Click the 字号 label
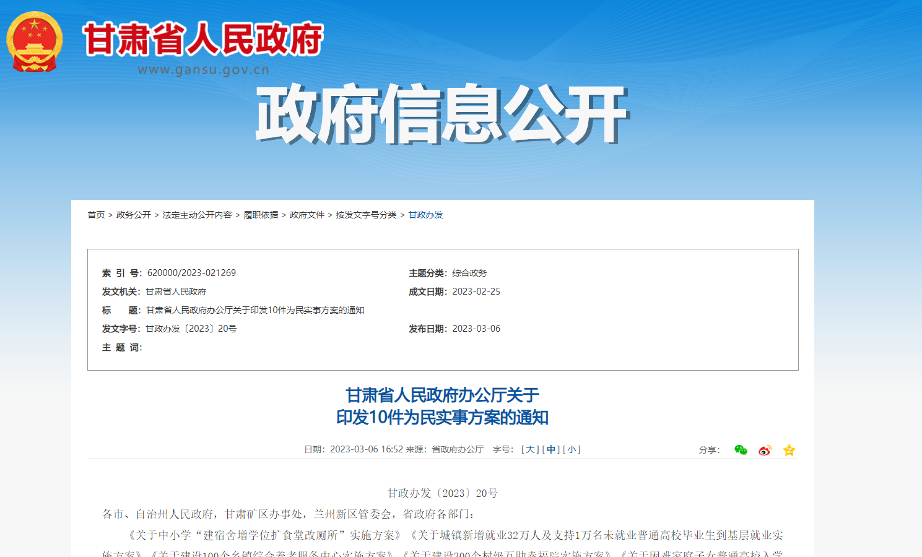This screenshot has width=922, height=557. (x=503, y=449)
